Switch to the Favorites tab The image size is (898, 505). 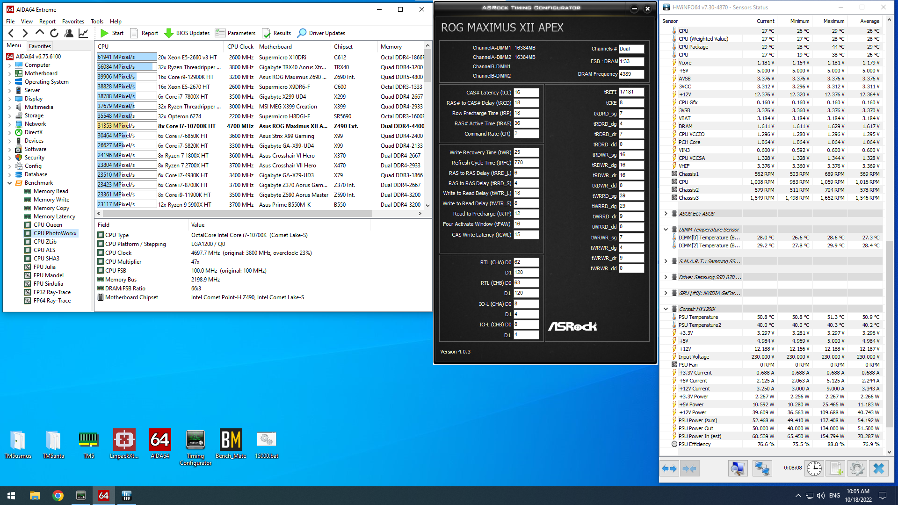pyautogui.click(x=40, y=46)
